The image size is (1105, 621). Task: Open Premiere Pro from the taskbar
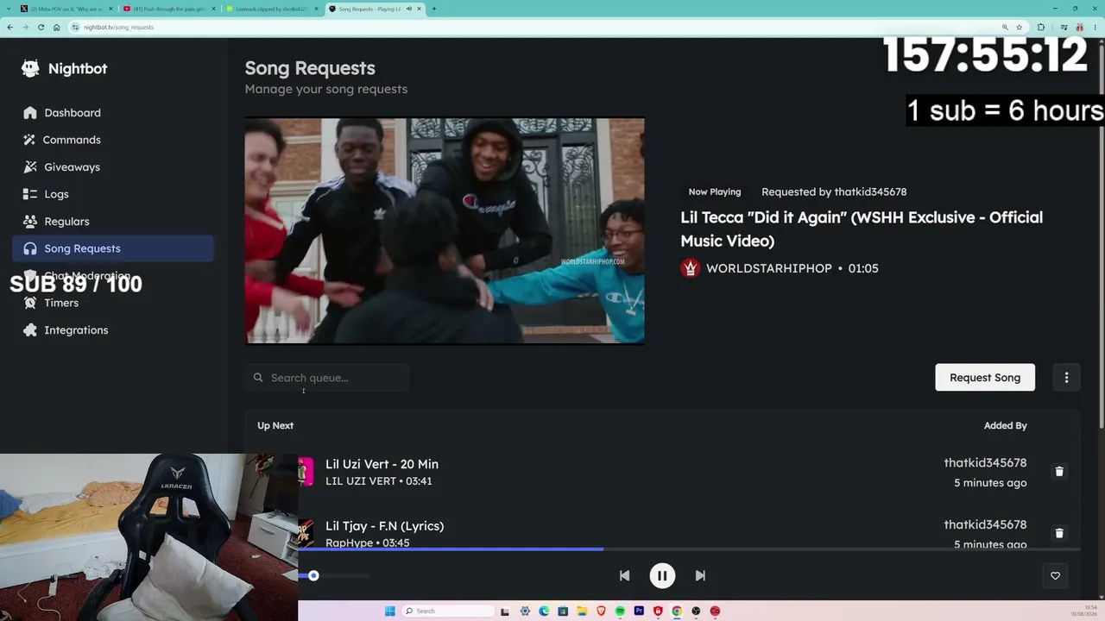click(639, 612)
